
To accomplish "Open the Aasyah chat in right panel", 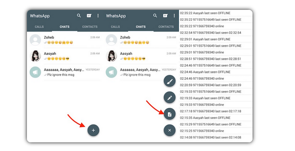I will [x=141, y=56].
